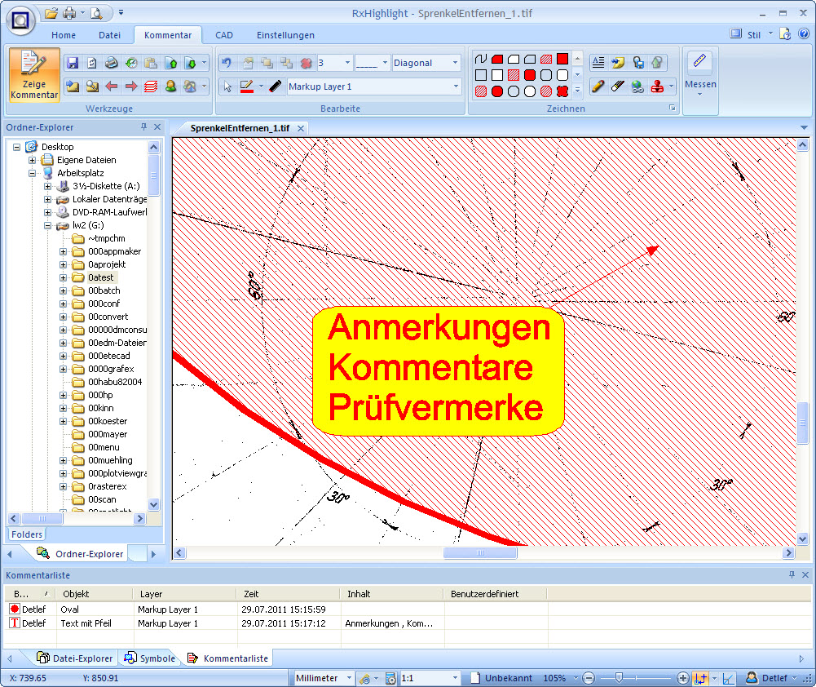816x687 pixels.
Task: Select the arrow pointer selection tool
Action: point(227,86)
